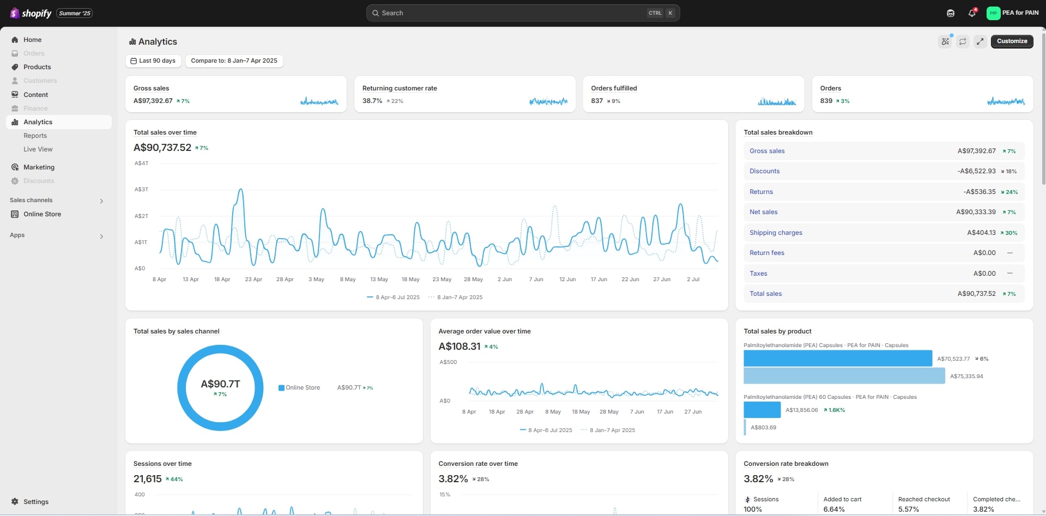Expand Apps chevron
Screen dimensions: 1046x516
101,236
